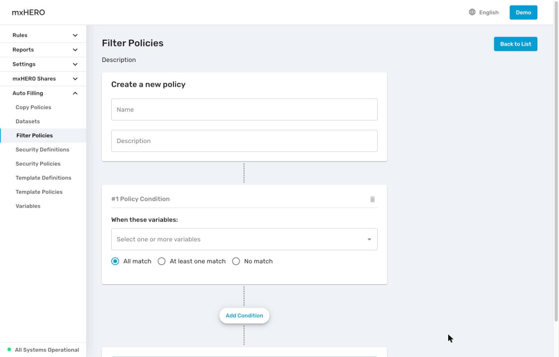Click the When these variables label
Viewport: 559px width, 357px height.
145,220
